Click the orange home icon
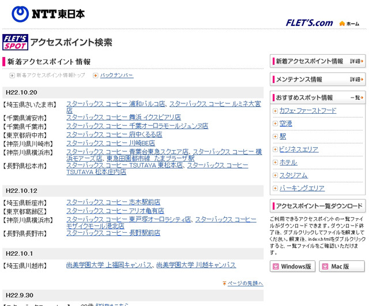This screenshot has width=369, height=306. [342, 23]
